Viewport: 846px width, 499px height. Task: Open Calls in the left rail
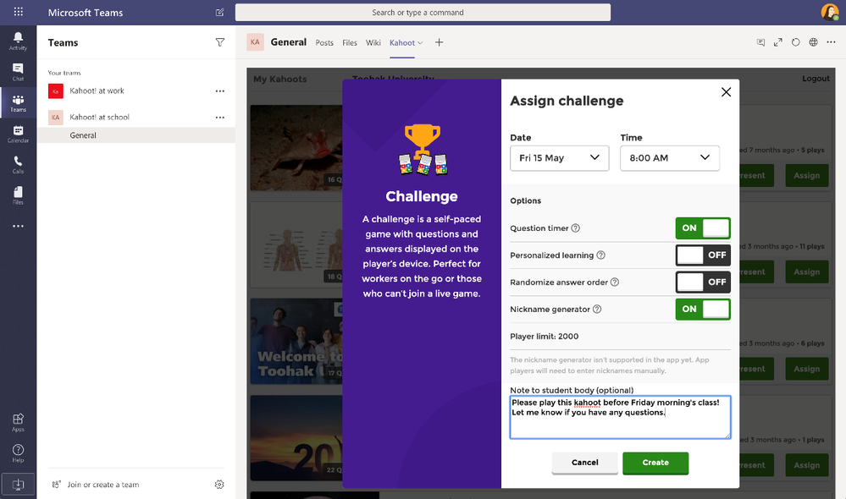(18, 164)
